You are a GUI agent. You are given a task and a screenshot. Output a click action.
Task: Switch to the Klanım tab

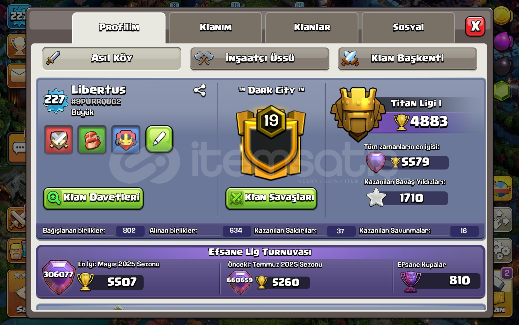coord(215,27)
